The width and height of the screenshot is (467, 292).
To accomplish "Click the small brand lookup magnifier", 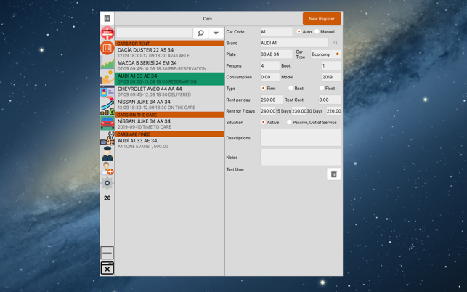I will click(336, 43).
